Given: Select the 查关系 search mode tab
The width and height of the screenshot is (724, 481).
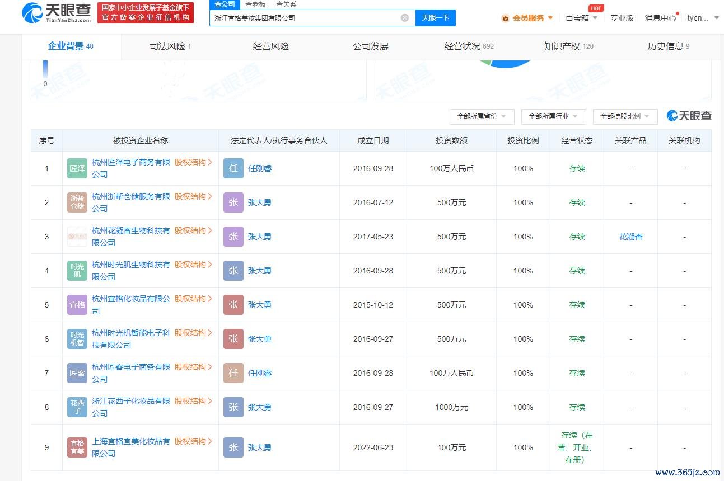Looking at the screenshot, I should [286, 4].
